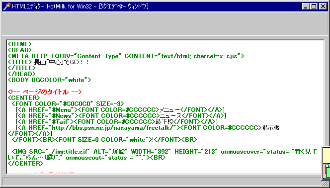
Task: Click the HotMilk app icon in title bar
Action: click(7, 6)
